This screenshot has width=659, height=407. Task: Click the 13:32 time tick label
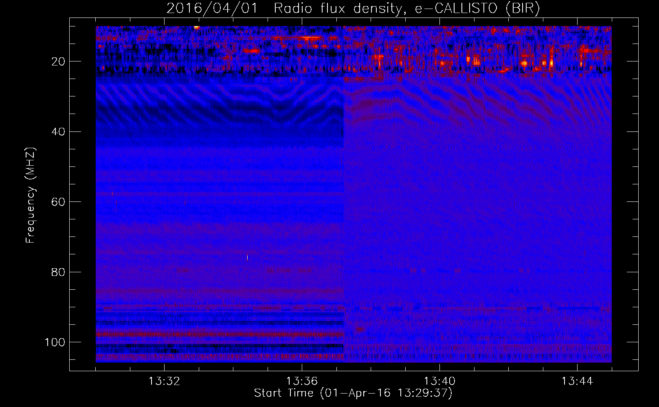[164, 381]
